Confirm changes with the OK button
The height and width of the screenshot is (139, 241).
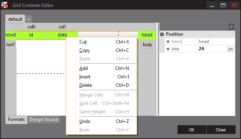(192, 130)
